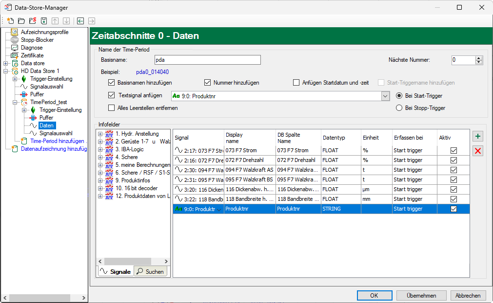Click the save configuration disk icon

click(44, 21)
